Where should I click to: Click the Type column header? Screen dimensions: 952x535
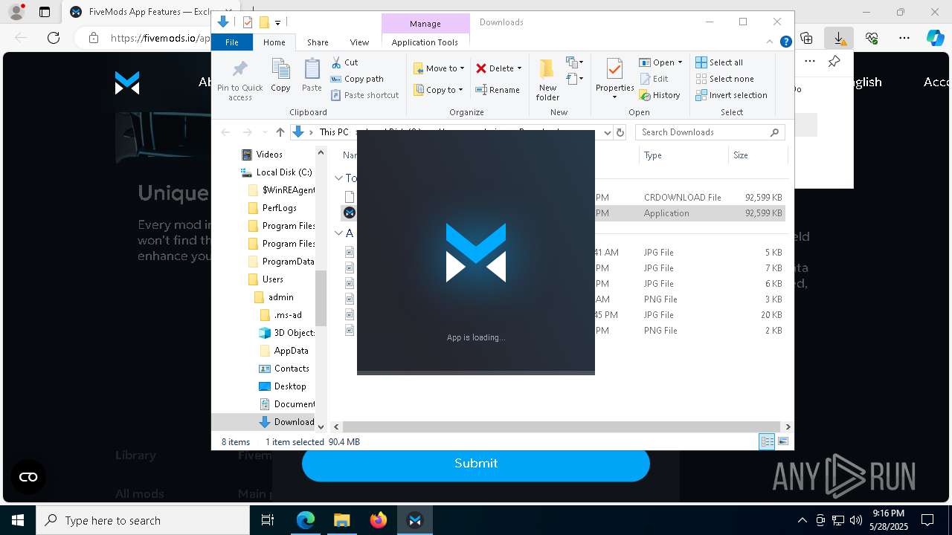pyautogui.click(x=683, y=155)
